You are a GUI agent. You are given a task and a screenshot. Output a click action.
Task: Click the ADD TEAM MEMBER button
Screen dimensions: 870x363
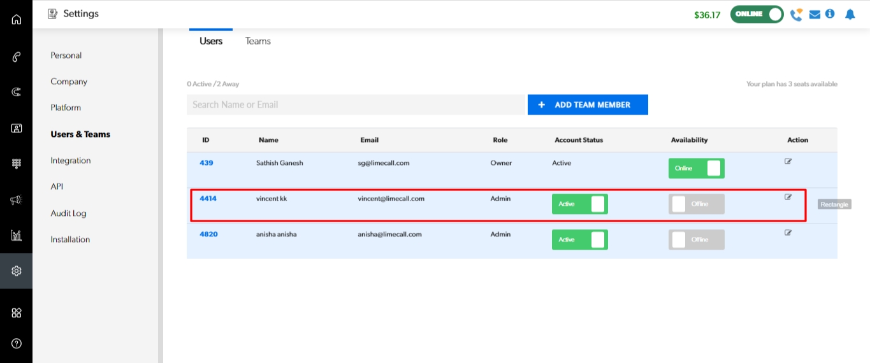tap(587, 104)
